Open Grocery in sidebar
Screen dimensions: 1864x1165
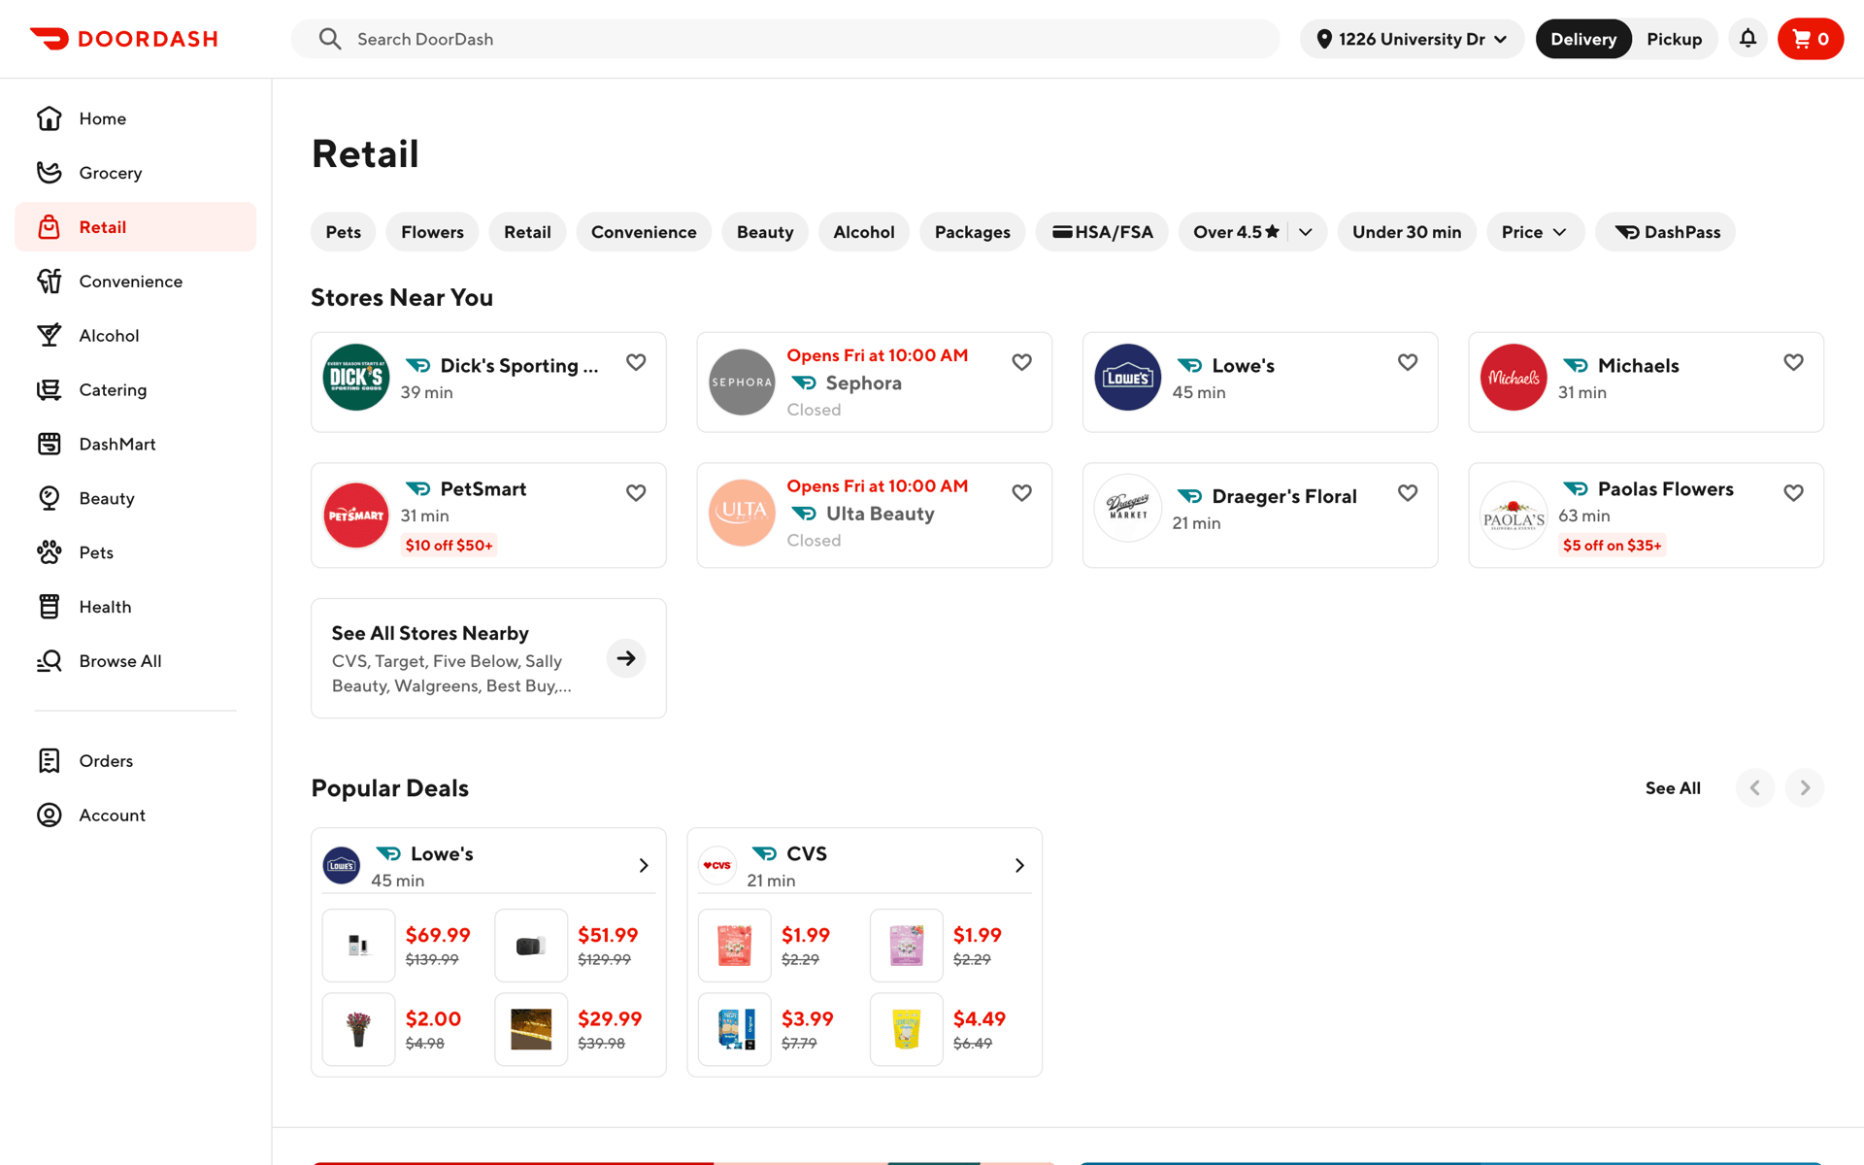click(x=136, y=173)
